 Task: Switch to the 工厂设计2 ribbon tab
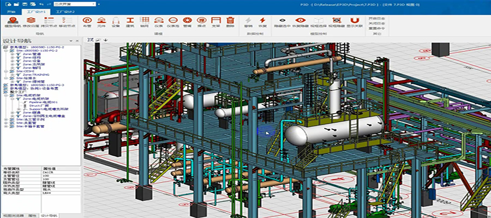pyautogui.click(x=65, y=11)
